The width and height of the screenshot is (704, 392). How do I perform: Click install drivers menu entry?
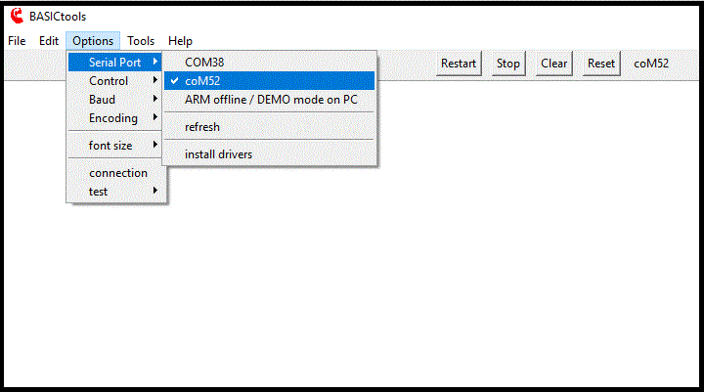pyautogui.click(x=218, y=154)
